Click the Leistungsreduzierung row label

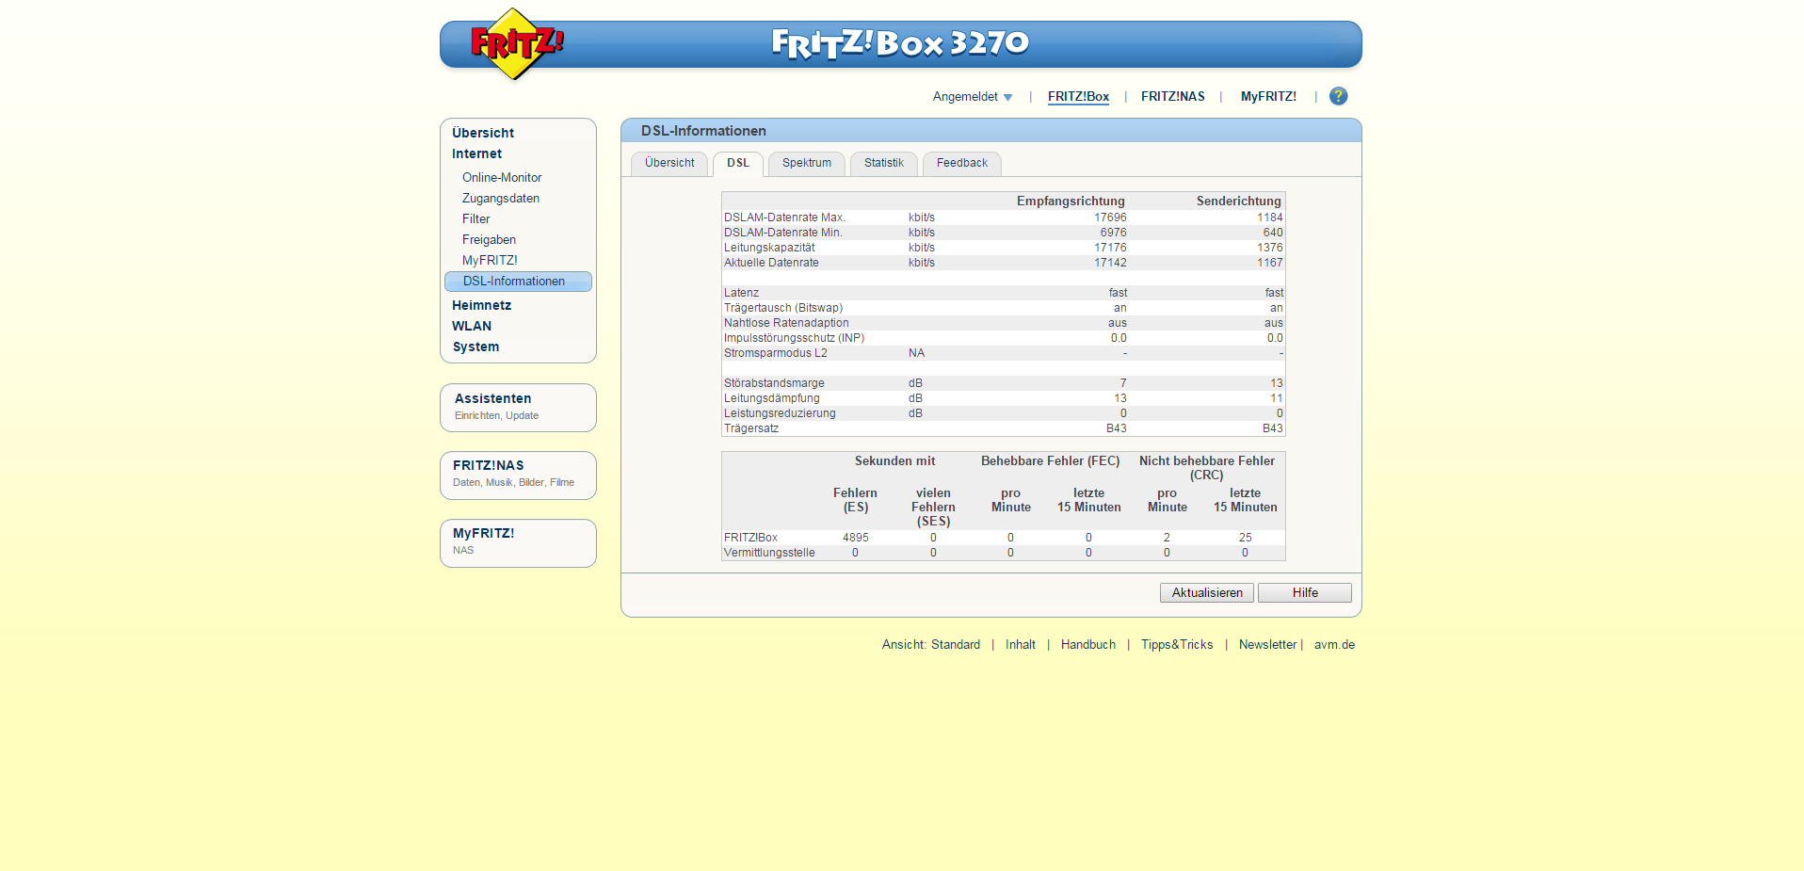(780, 413)
